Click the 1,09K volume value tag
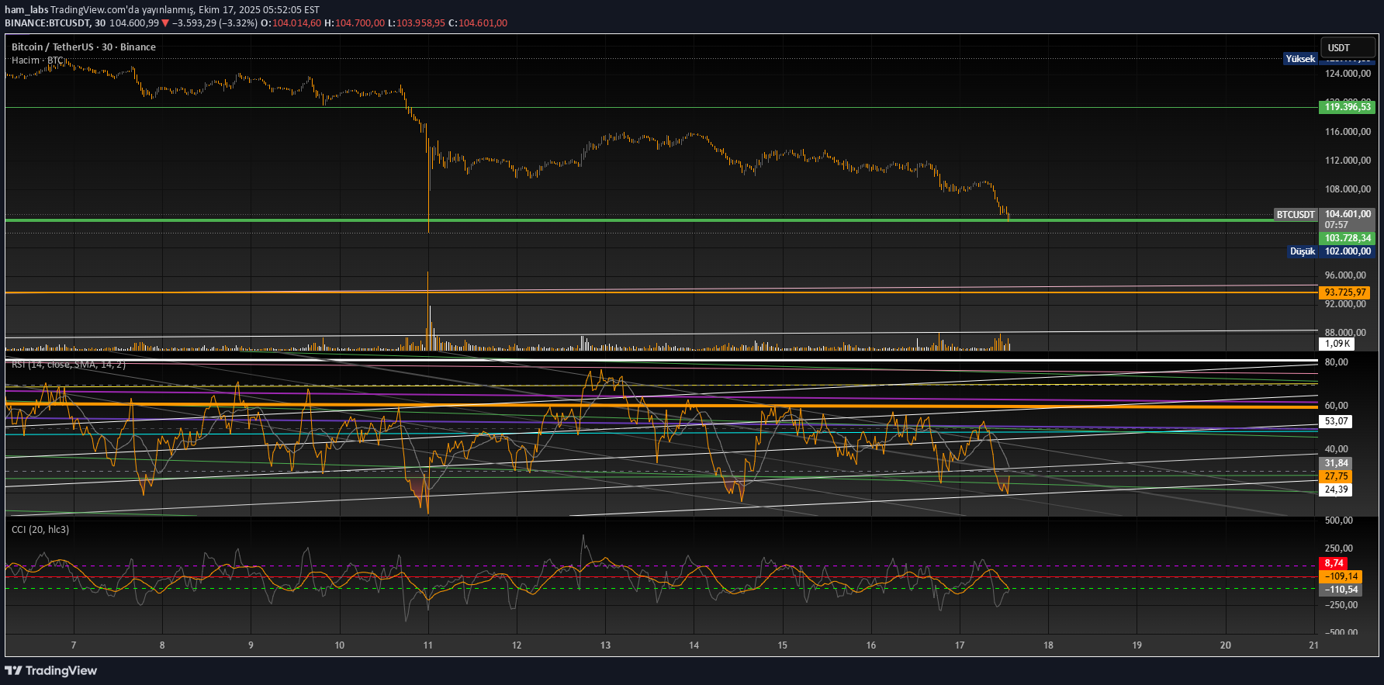Viewport: 1384px width, 685px height. [1337, 344]
